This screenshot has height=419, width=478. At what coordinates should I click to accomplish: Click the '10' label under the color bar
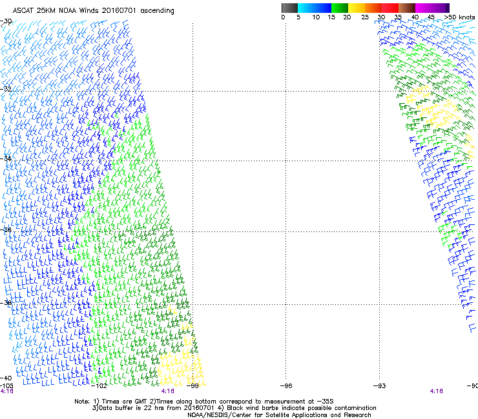click(316, 17)
